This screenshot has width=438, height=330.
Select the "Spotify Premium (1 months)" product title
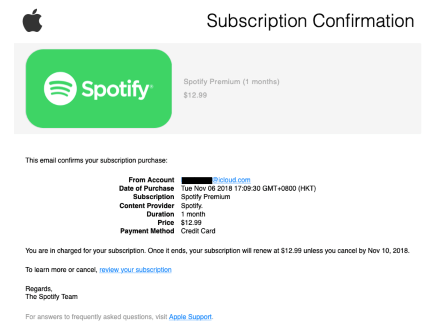pos(231,82)
